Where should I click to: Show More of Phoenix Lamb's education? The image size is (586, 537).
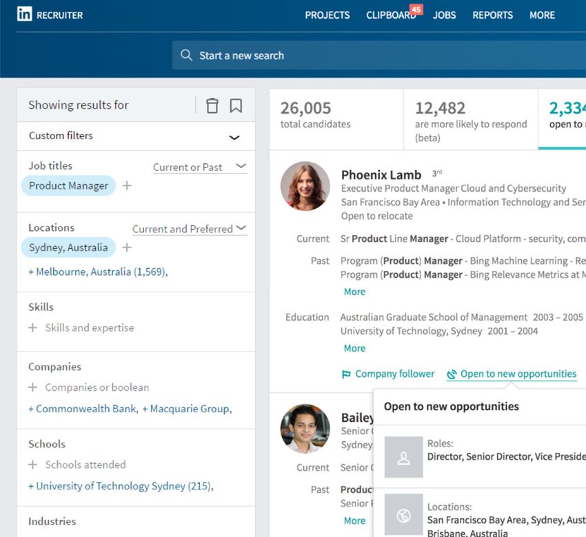[x=354, y=348]
